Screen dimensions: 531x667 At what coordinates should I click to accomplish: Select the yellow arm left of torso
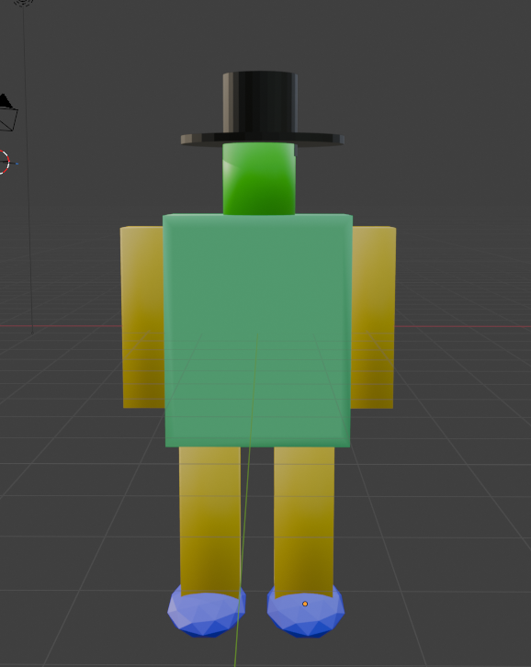(142, 317)
